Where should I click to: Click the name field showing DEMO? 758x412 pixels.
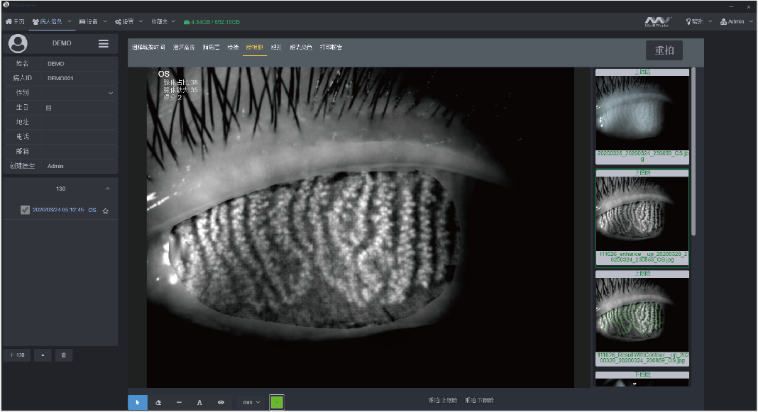79,64
